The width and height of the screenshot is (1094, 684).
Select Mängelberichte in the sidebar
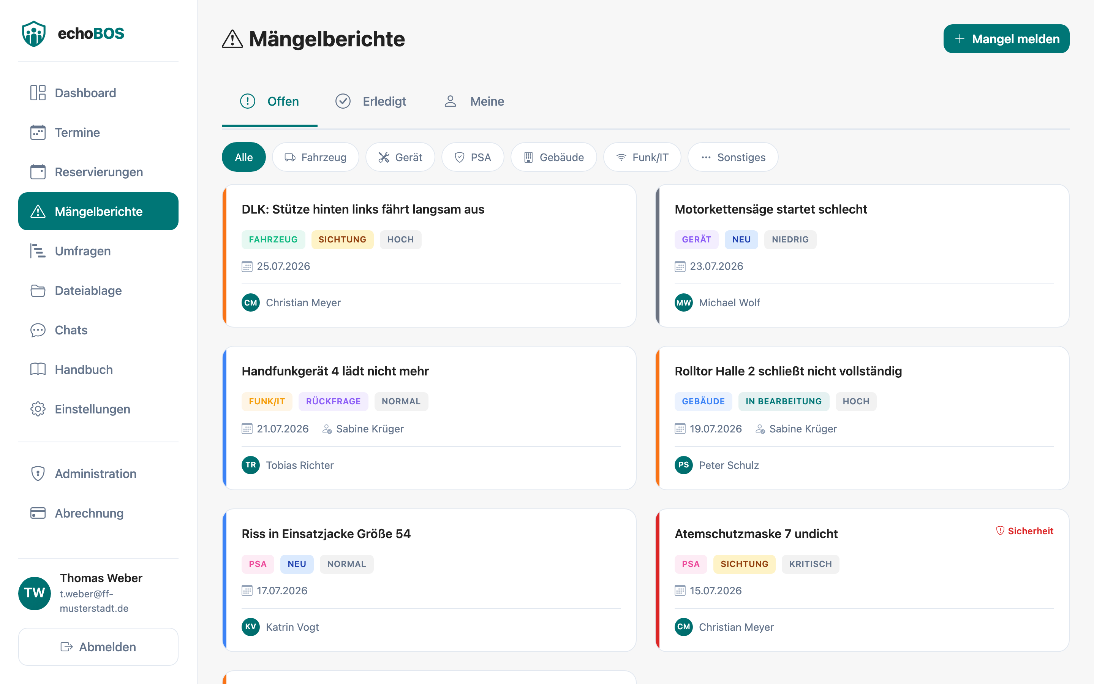coord(98,211)
